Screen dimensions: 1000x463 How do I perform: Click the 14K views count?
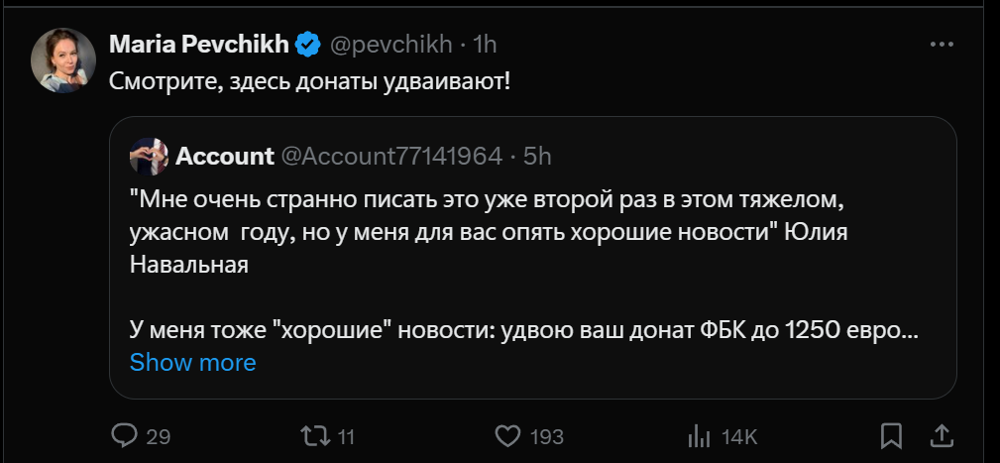[x=739, y=436]
